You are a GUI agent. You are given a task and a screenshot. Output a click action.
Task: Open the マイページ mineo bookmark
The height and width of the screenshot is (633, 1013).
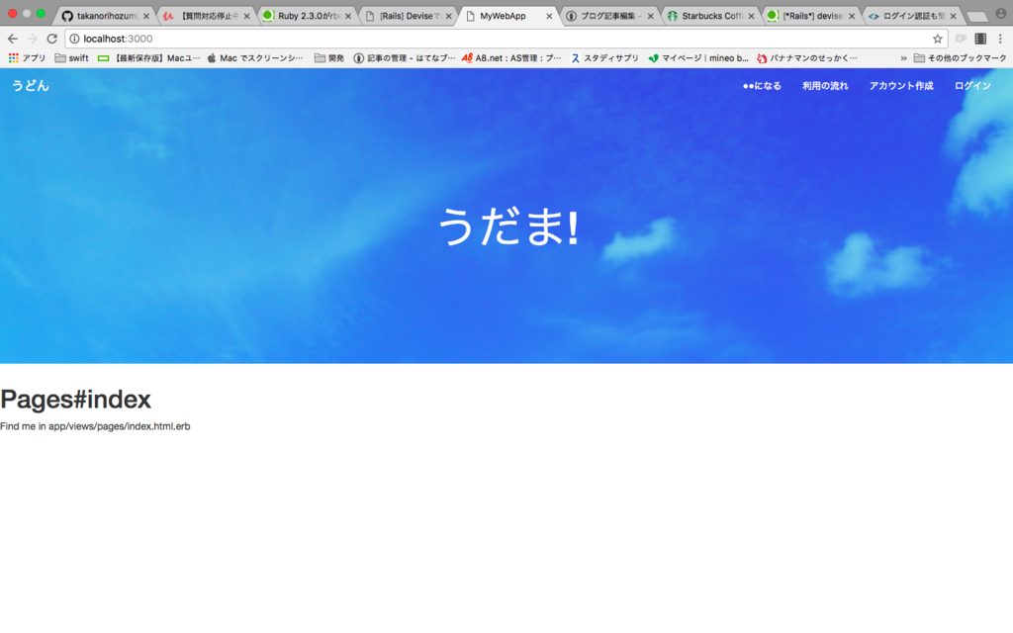[698, 58]
